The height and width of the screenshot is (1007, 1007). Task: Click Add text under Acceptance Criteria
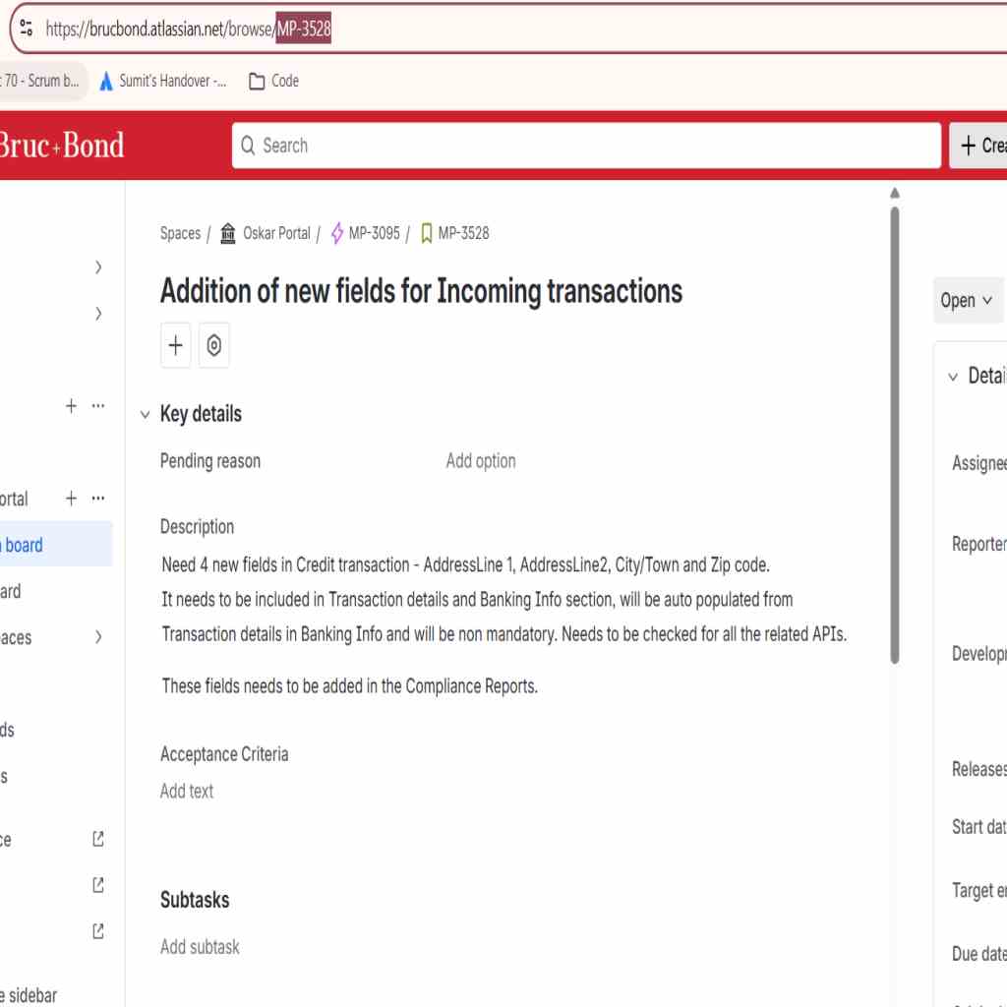point(187,791)
